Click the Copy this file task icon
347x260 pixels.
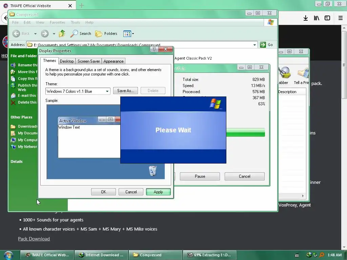[x=13, y=79]
